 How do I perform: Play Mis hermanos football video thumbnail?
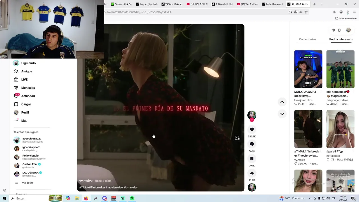click(x=340, y=69)
